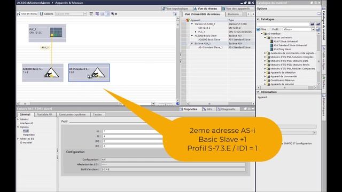Switch to Vue du réseau tab

pyautogui.click(x=205, y=9)
